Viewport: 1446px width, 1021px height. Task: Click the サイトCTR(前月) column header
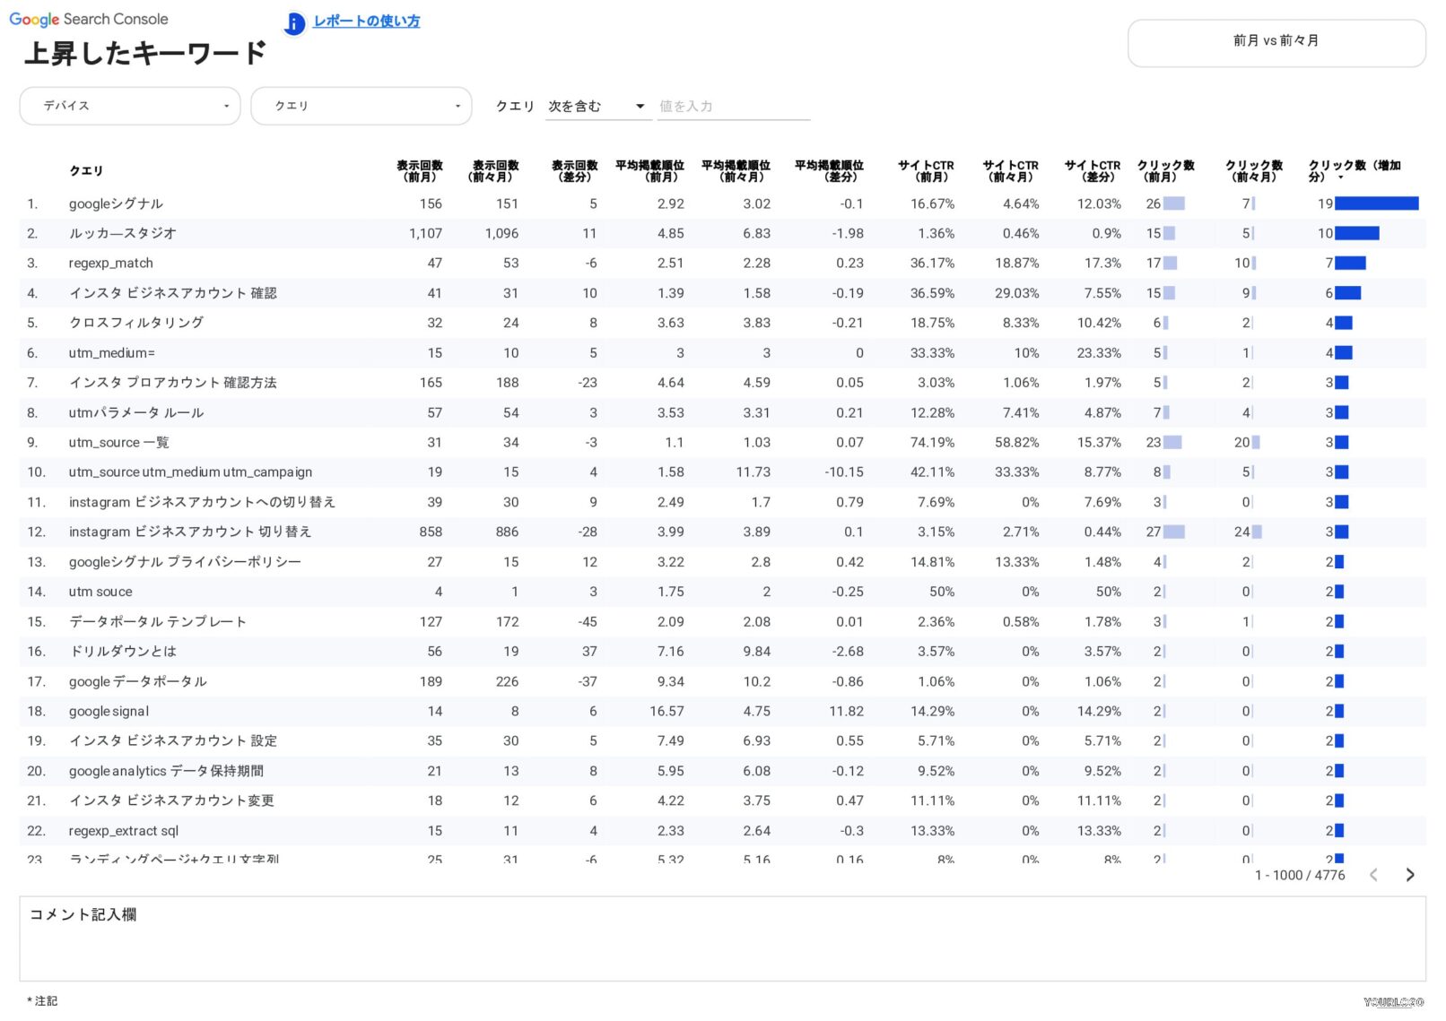coord(927,171)
